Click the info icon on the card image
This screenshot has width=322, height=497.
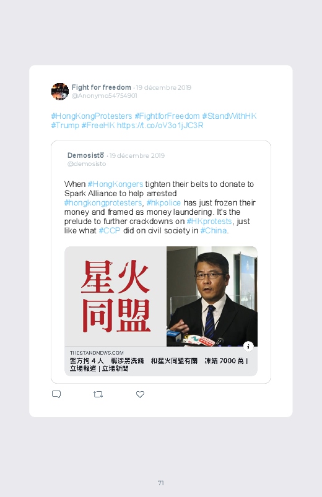click(x=248, y=347)
